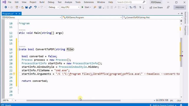Click the 'file' parameter in ConvertToPDF
189x106 pixels.
(x=70, y=49)
